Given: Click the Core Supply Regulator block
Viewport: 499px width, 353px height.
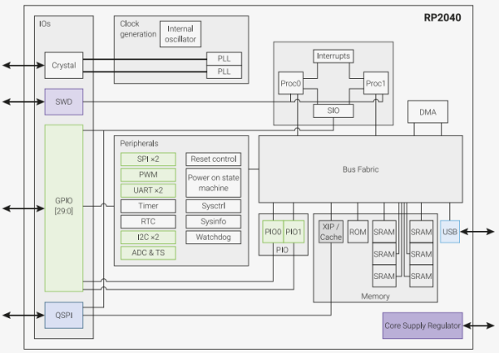Looking at the screenshot, I should [422, 326].
